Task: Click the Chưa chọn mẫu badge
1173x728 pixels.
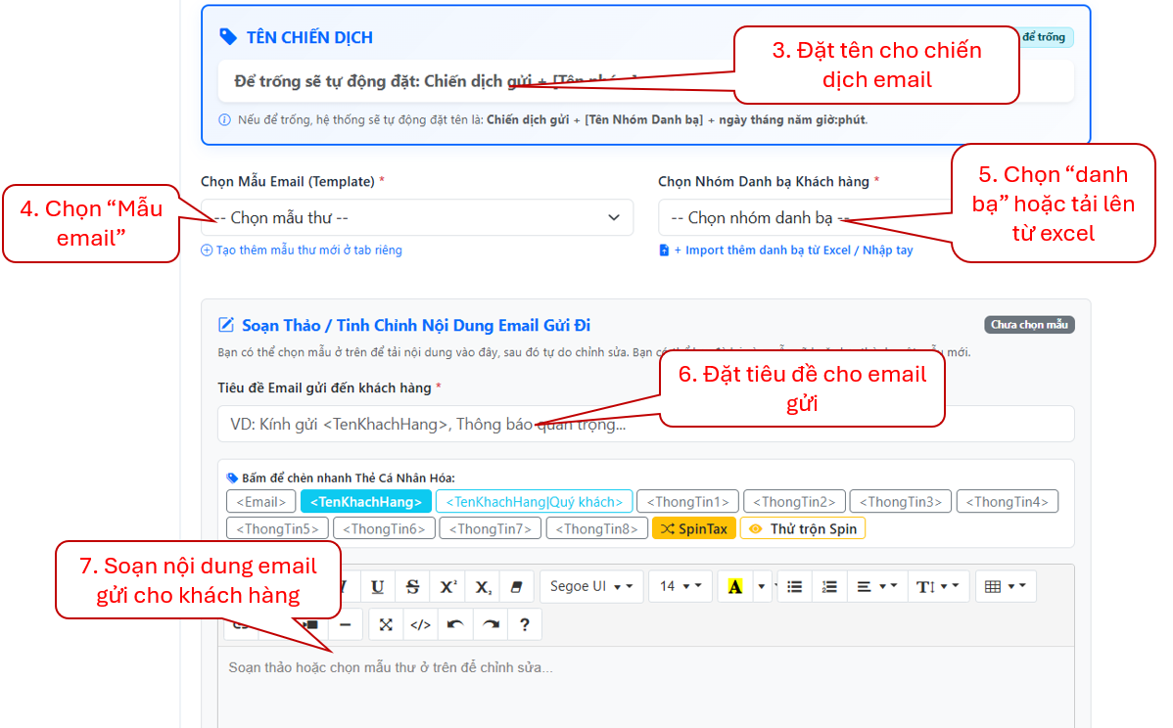Action: click(x=1029, y=325)
